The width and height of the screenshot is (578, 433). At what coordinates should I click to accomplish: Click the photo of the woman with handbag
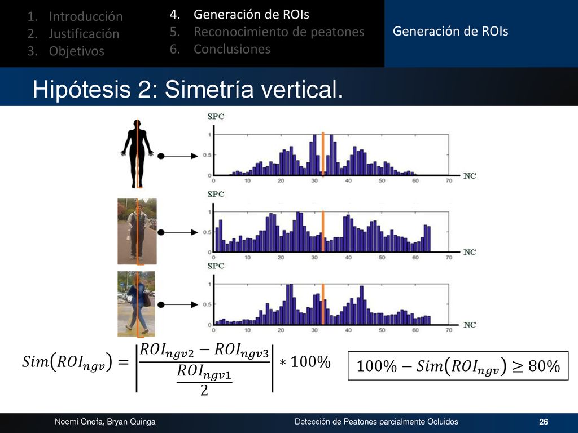pyautogui.click(x=137, y=304)
